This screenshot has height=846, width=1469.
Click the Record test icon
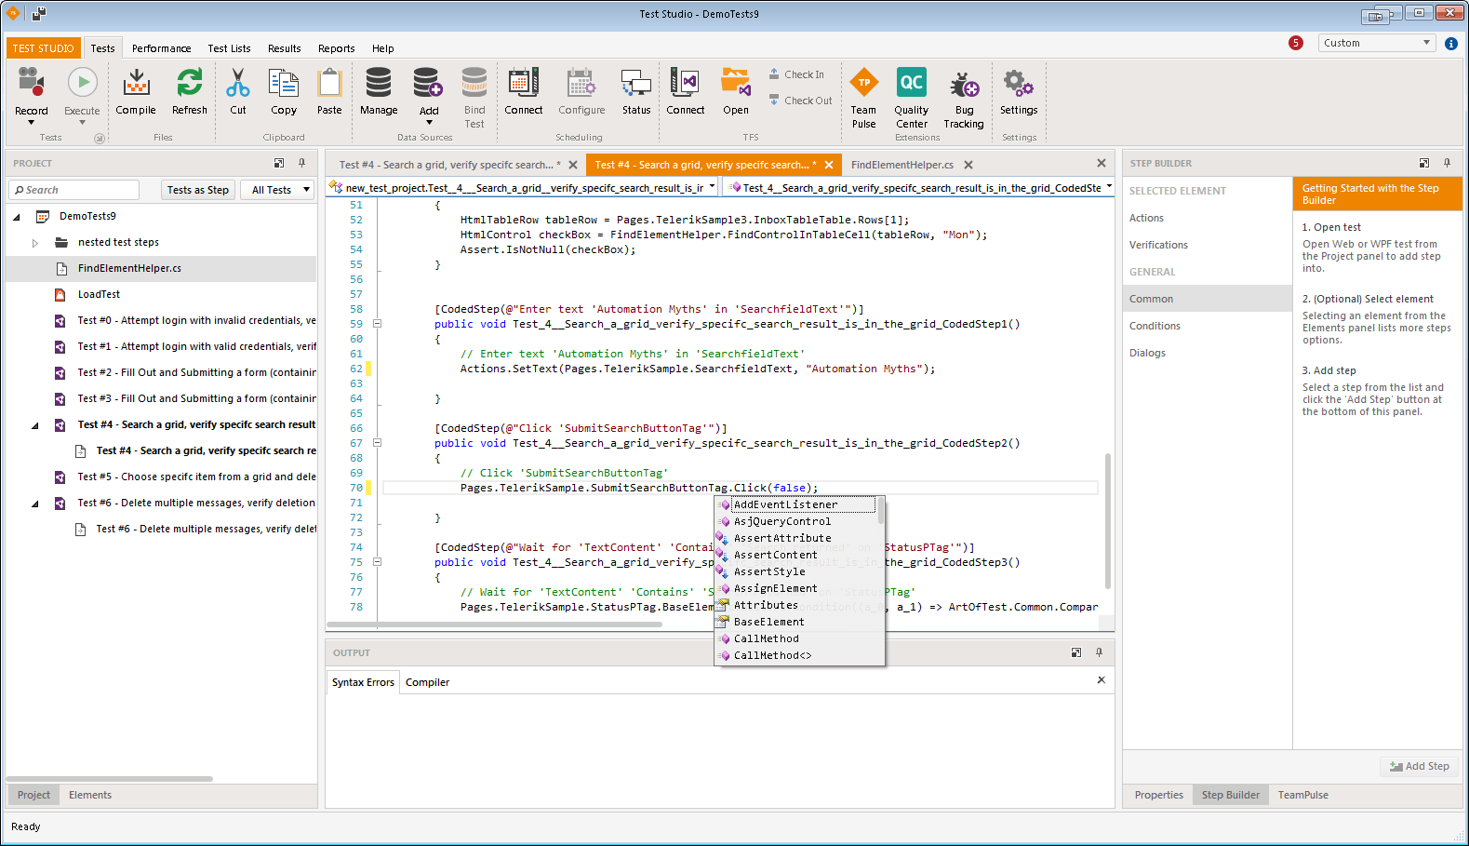point(32,83)
